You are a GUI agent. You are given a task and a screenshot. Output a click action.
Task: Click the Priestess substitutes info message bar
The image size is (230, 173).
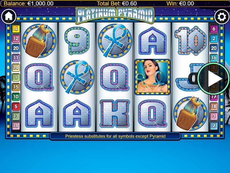click(115, 136)
